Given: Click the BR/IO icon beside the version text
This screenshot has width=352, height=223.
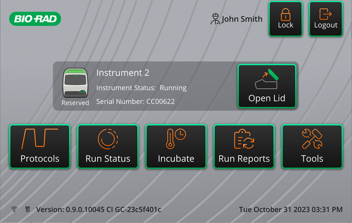Looking at the screenshot, I should 28,209.
